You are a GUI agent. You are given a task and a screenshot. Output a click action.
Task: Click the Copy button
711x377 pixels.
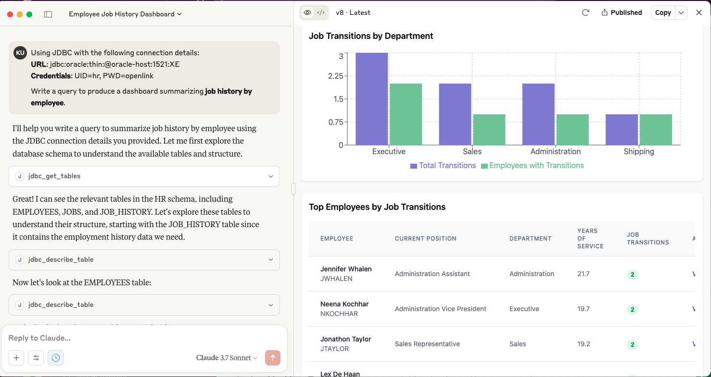(663, 12)
